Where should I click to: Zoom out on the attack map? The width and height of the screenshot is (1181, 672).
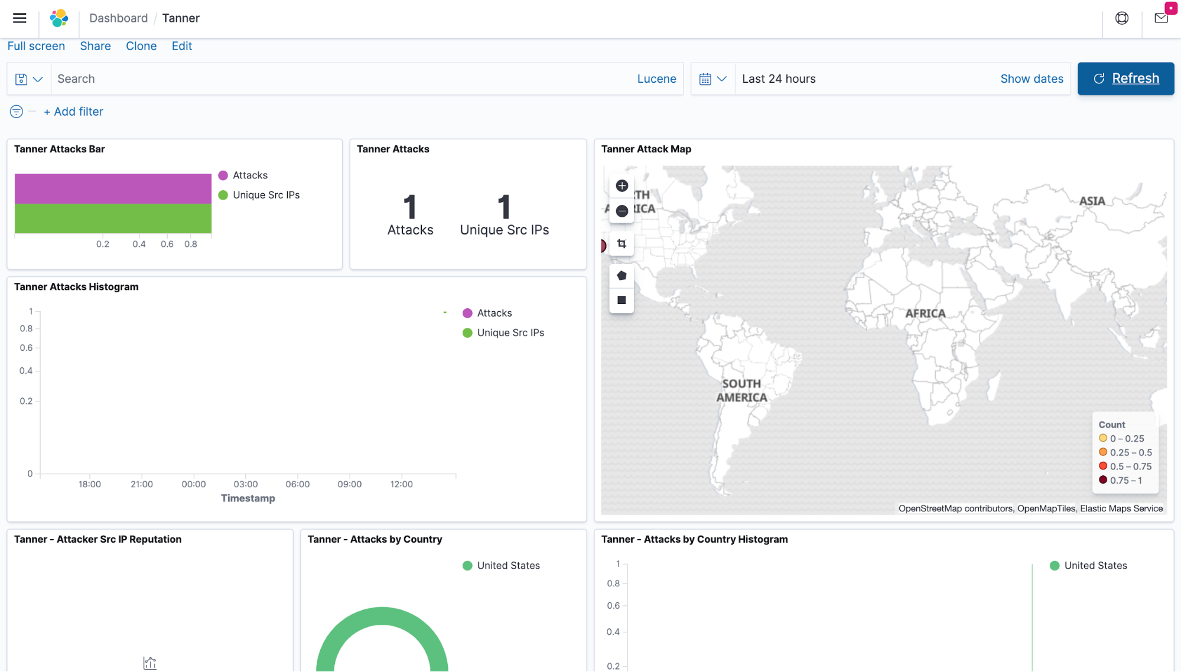pos(622,211)
